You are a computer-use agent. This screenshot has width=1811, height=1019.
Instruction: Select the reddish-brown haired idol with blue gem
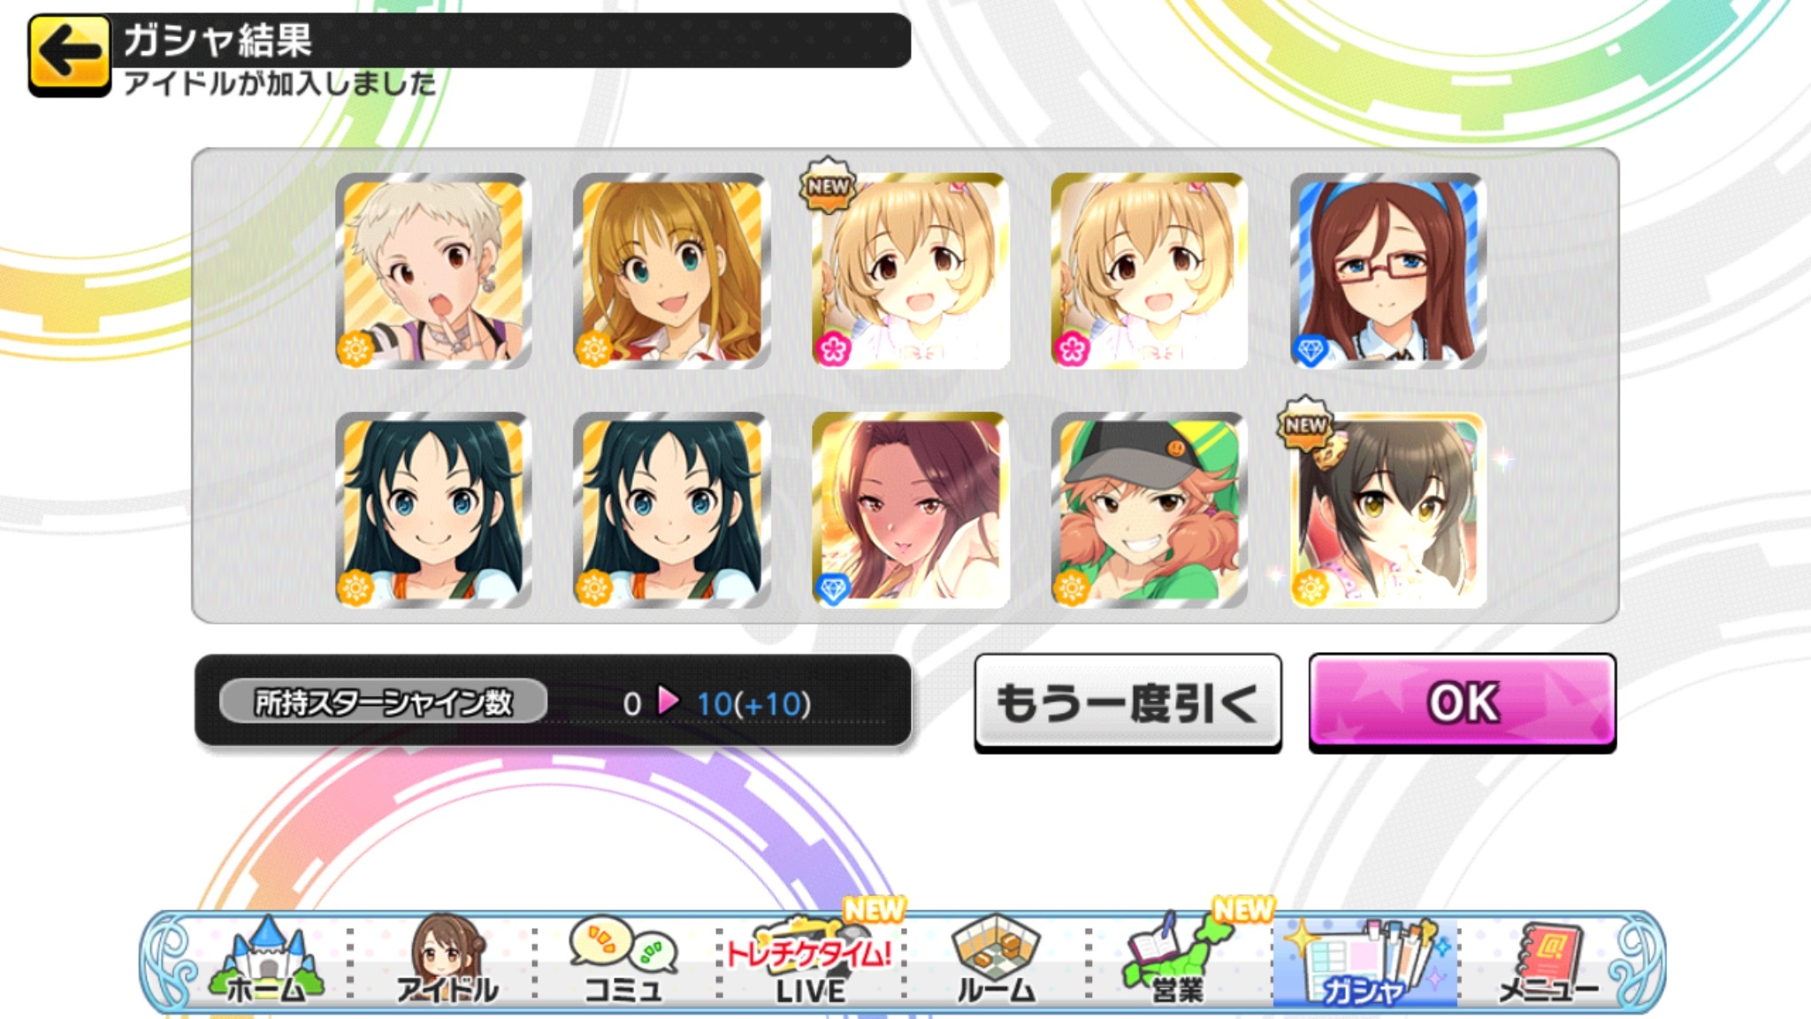pyautogui.click(x=911, y=509)
